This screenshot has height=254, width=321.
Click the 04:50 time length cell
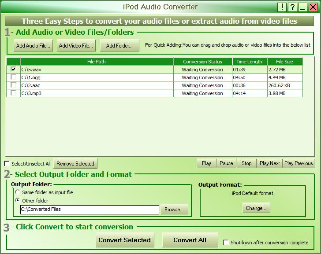(250, 77)
